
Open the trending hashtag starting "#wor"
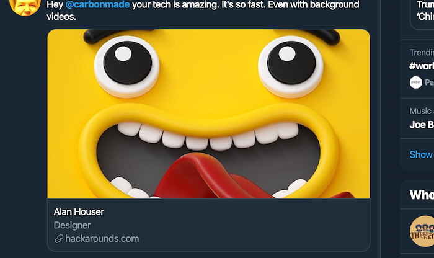tap(422, 66)
